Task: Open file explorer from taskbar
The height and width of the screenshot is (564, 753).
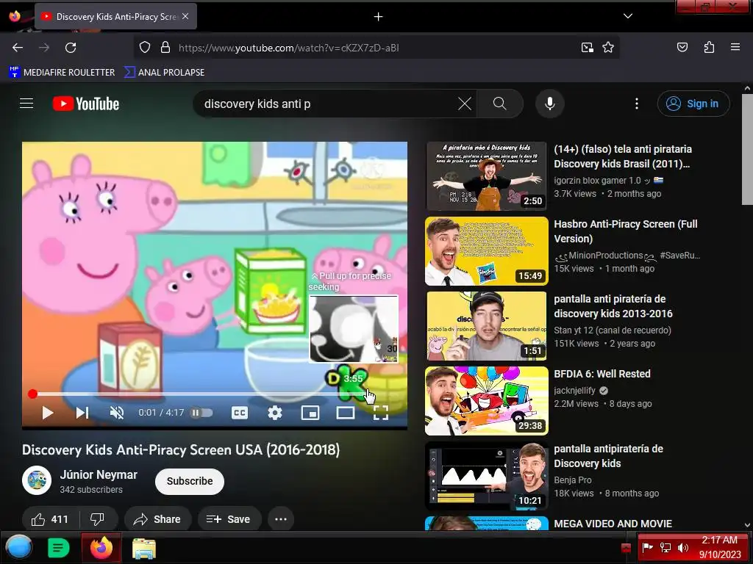Action: (x=144, y=548)
